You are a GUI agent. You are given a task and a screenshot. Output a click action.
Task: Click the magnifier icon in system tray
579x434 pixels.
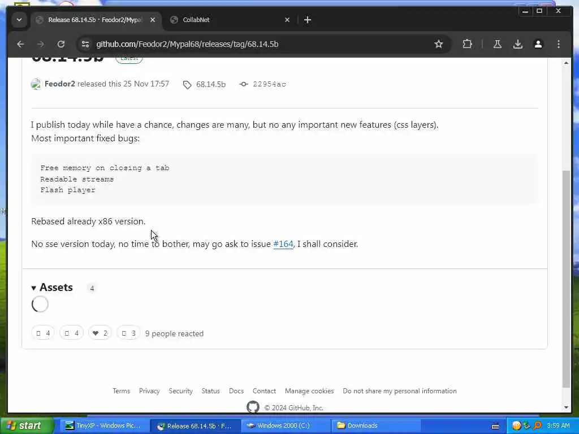[x=537, y=426]
